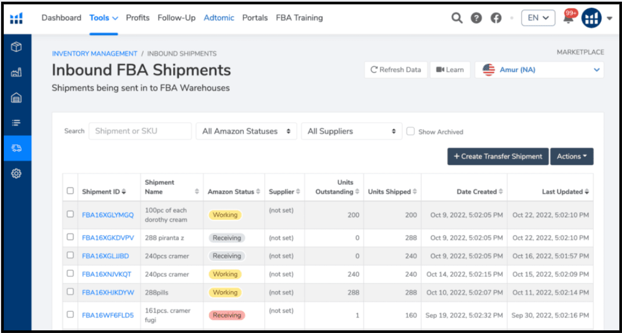
Task: Go to the Dashboard menu item
Action: pyautogui.click(x=61, y=18)
